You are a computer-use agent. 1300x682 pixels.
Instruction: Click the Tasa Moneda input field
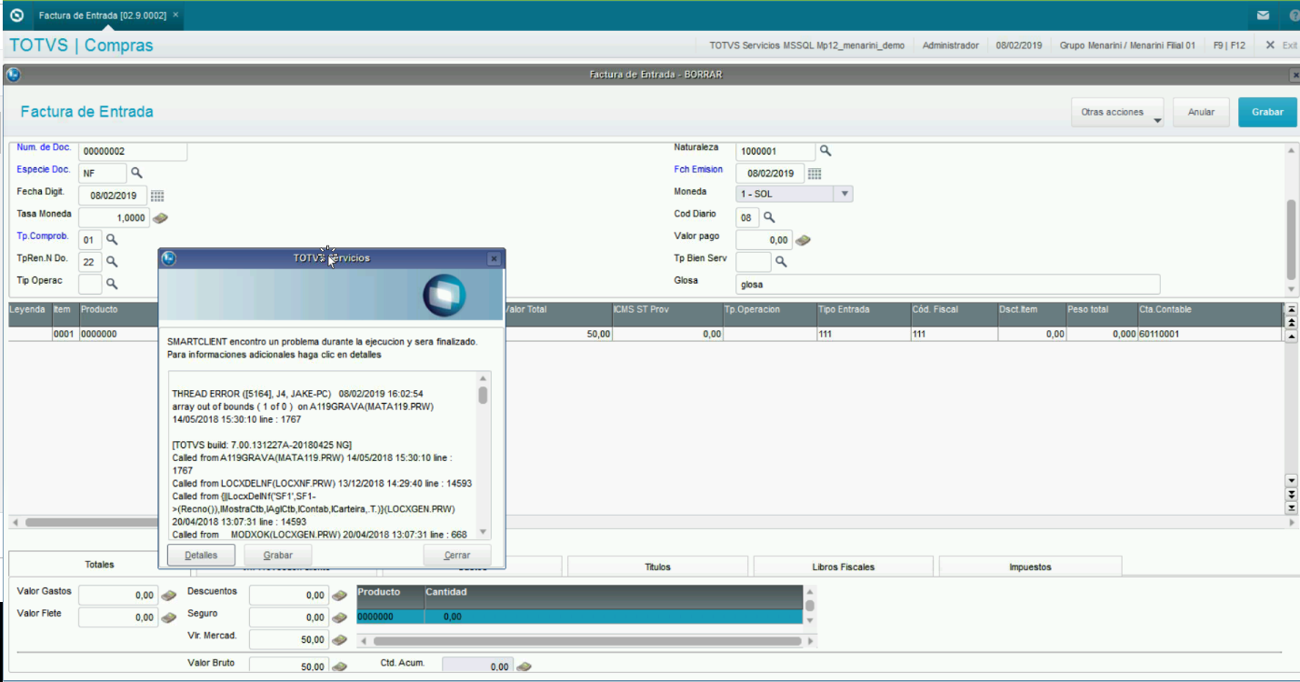coord(114,217)
